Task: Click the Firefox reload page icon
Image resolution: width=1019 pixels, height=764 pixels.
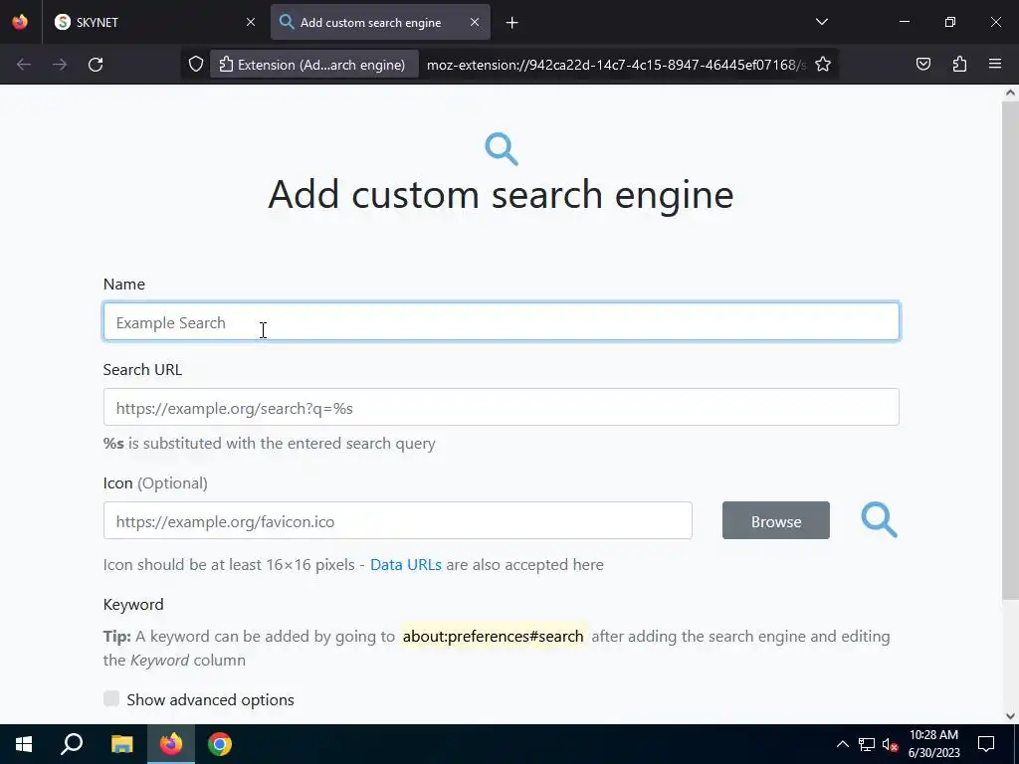Action: coord(96,65)
